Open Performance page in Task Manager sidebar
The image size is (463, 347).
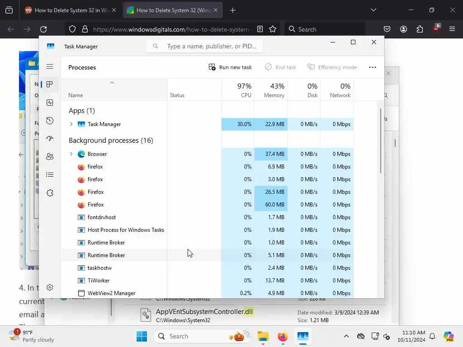(x=50, y=103)
